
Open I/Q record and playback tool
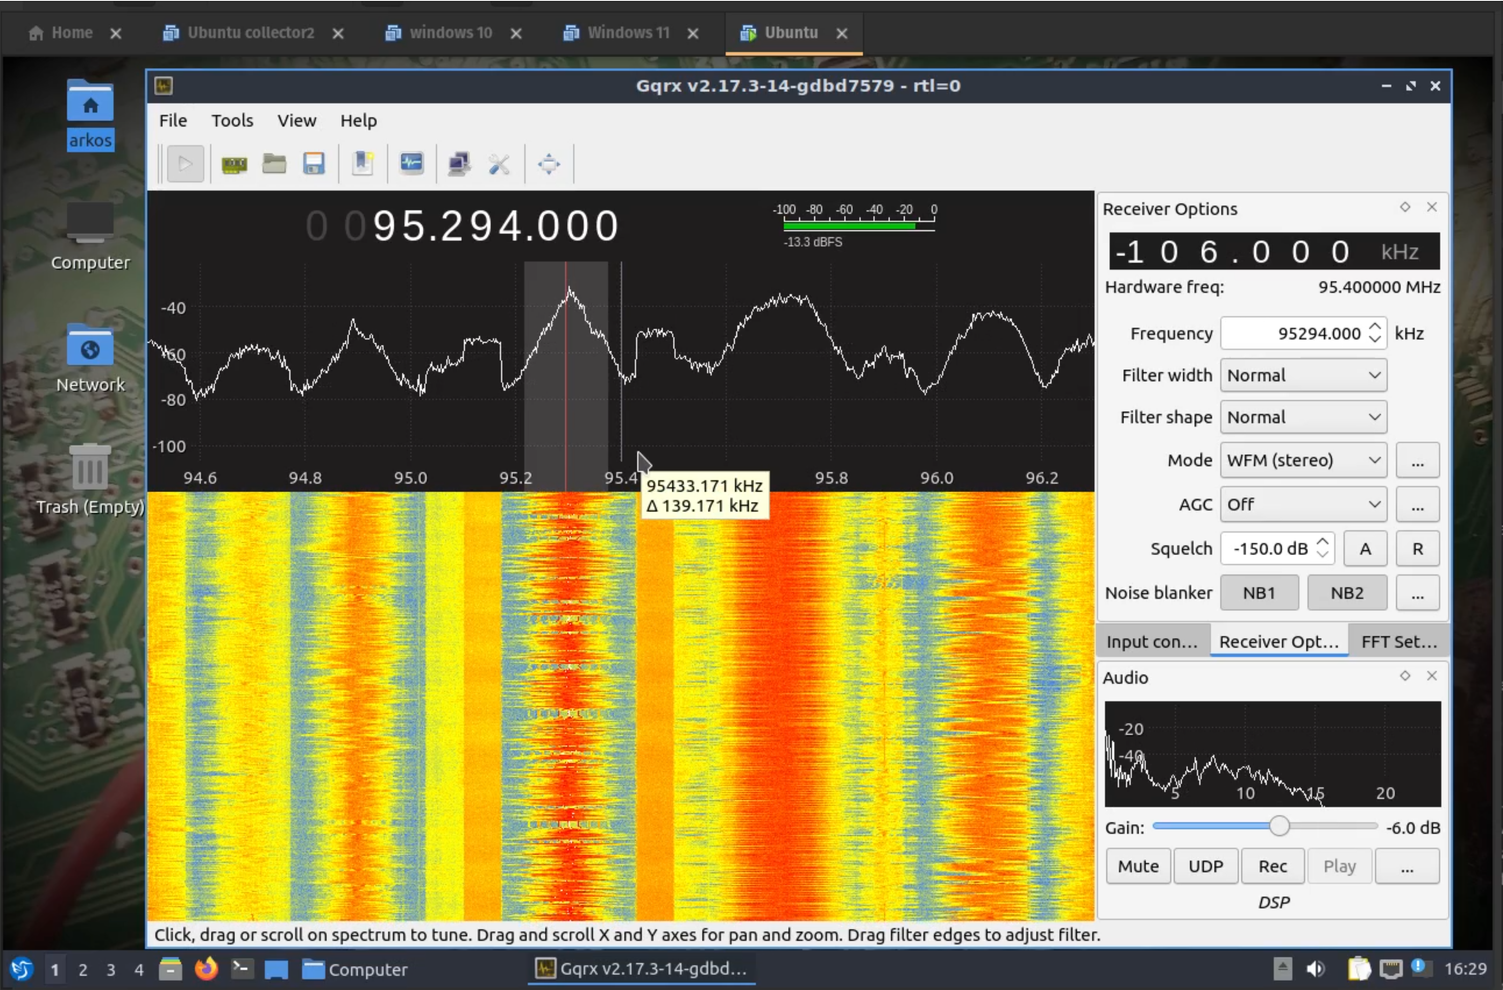pyautogui.click(x=411, y=164)
